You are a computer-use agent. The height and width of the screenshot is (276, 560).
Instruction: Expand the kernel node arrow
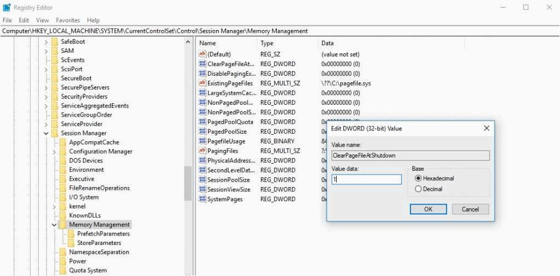(54, 206)
